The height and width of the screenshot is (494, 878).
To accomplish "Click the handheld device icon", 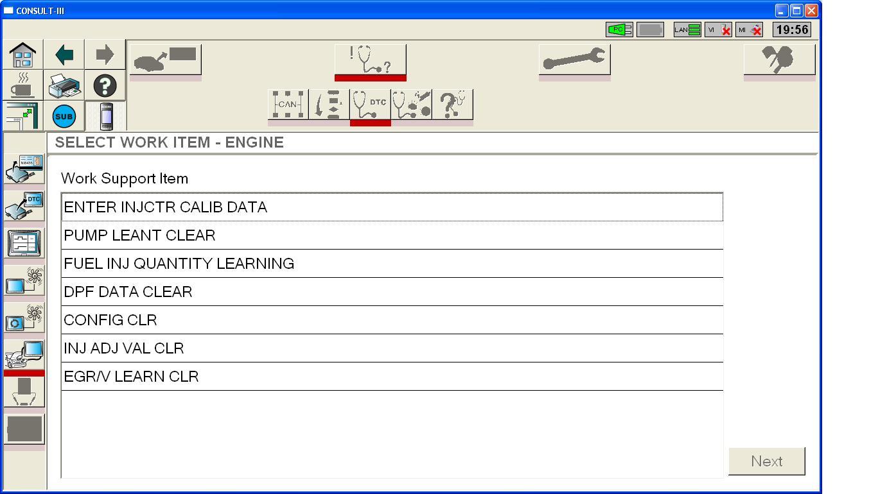I will point(107,116).
